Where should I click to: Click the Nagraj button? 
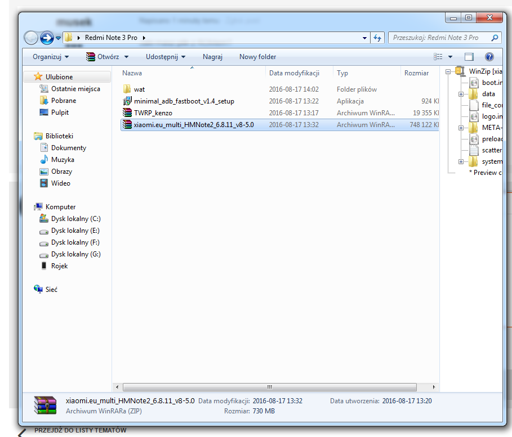(x=212, y=57)
